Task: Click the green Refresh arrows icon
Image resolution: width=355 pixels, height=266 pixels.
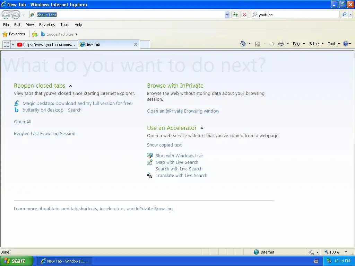Action: [x=235, y=15]
